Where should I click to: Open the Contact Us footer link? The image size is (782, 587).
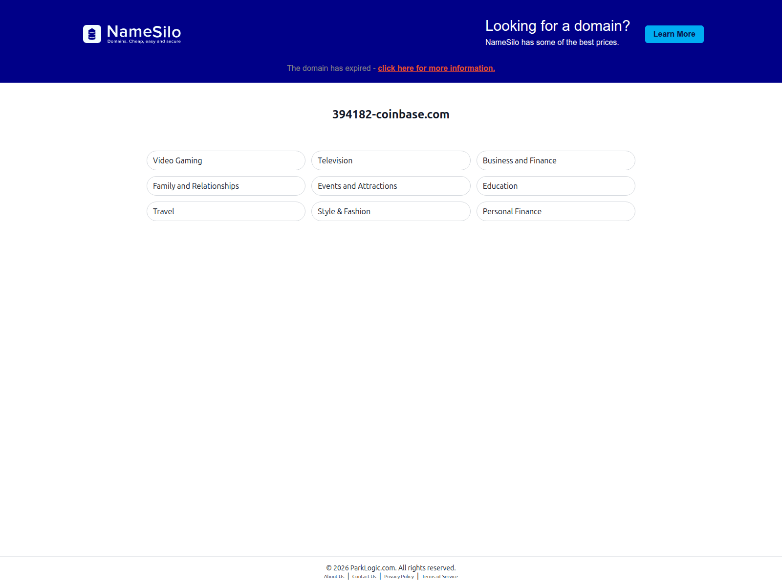point(364,577)
